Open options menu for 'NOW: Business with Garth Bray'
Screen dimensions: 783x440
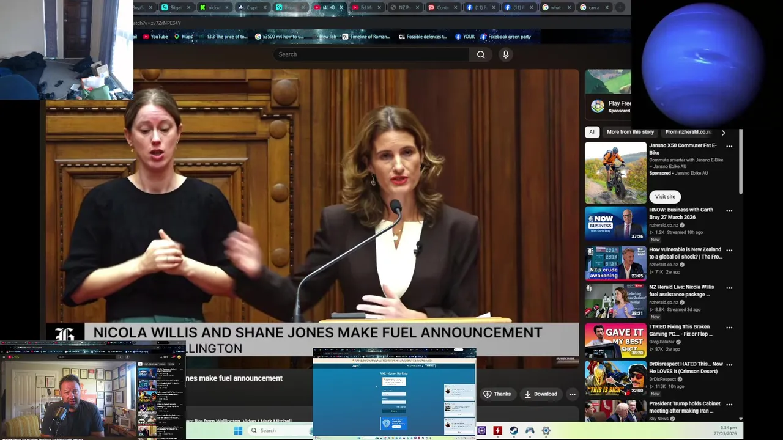(x=729, y=211)
